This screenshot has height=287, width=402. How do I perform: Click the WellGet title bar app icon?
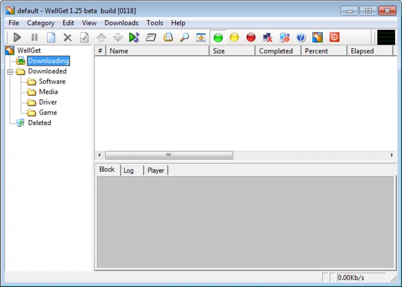click(10, 11)
